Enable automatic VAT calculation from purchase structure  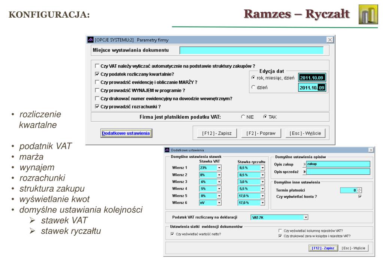[97, 66]
